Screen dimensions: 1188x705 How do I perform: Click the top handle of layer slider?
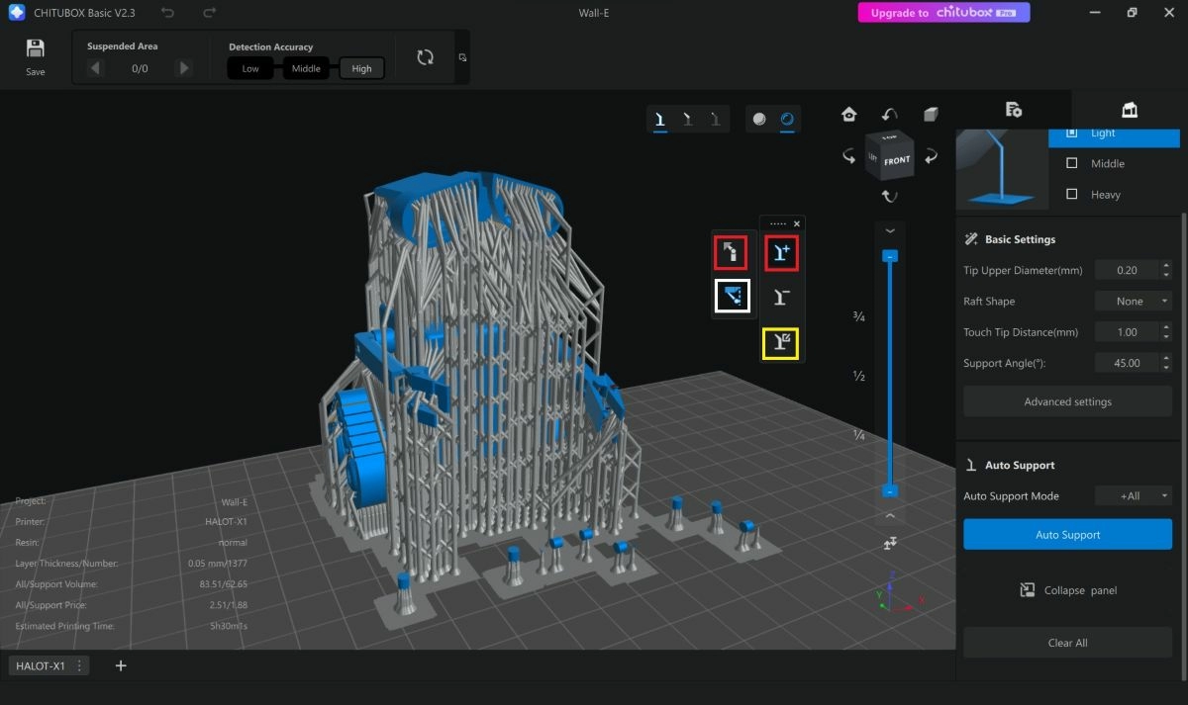coord(890,256)
